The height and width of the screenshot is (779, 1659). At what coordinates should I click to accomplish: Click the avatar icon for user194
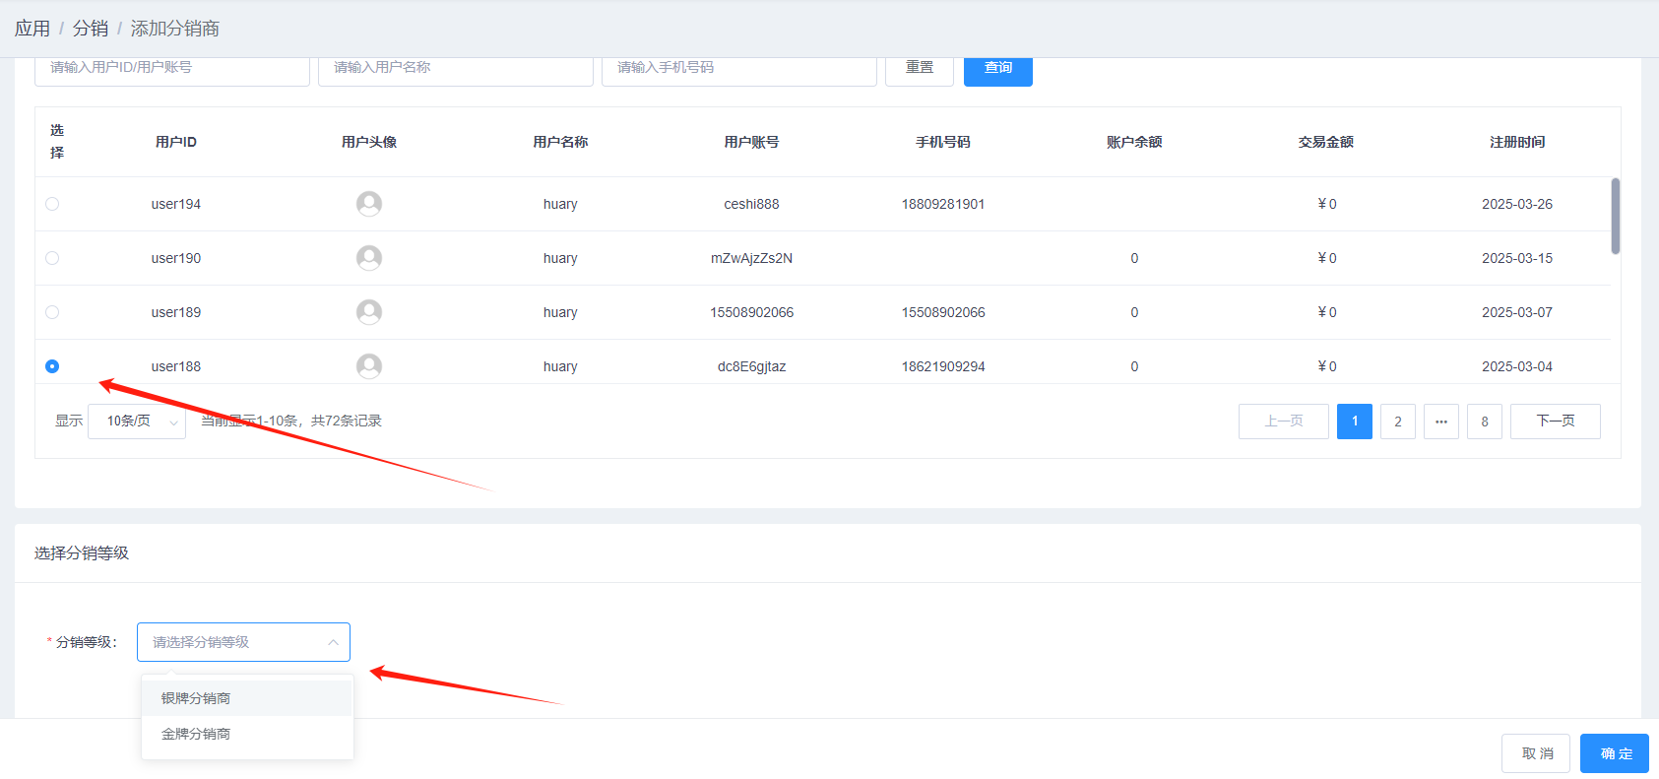369,204
